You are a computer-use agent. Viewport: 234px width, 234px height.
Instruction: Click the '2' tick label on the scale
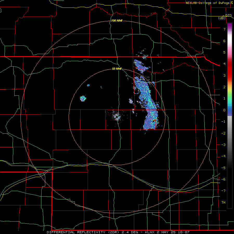(224, 87)
